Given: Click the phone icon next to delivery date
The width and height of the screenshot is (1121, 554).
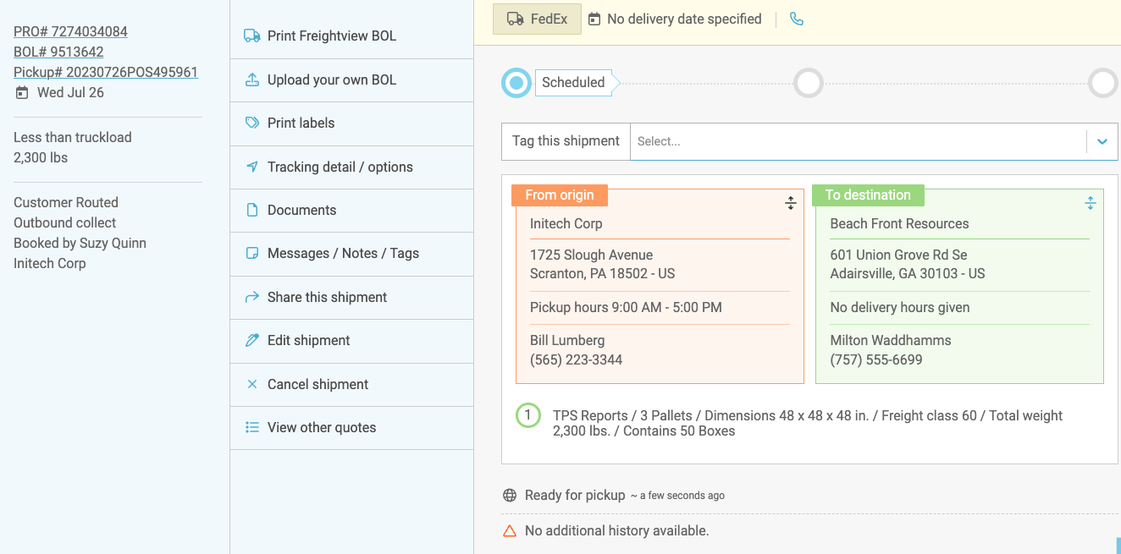Looking at the screenshot, I should [796, 19].
